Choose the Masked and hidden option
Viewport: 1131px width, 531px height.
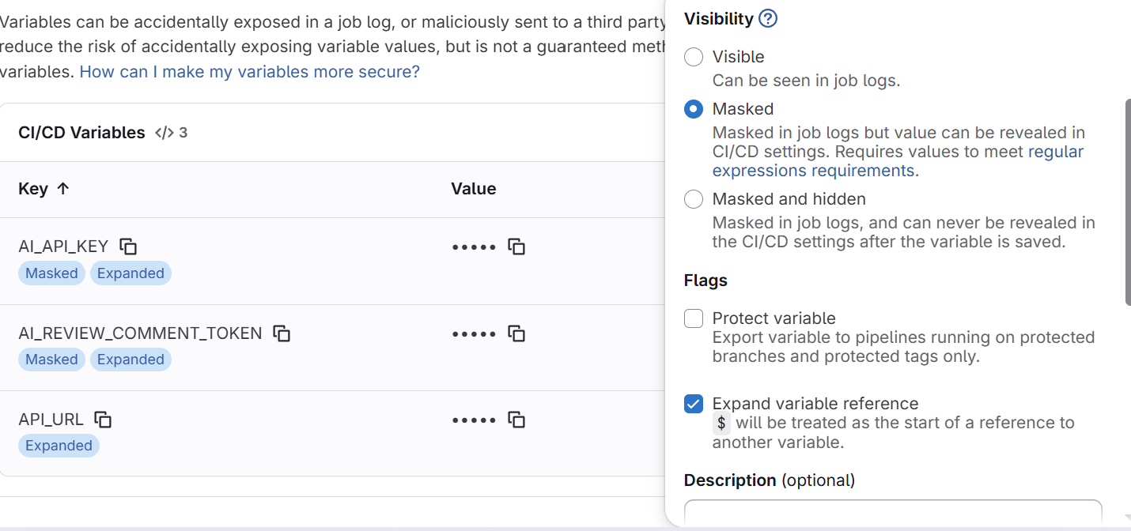tap(694, 199)
